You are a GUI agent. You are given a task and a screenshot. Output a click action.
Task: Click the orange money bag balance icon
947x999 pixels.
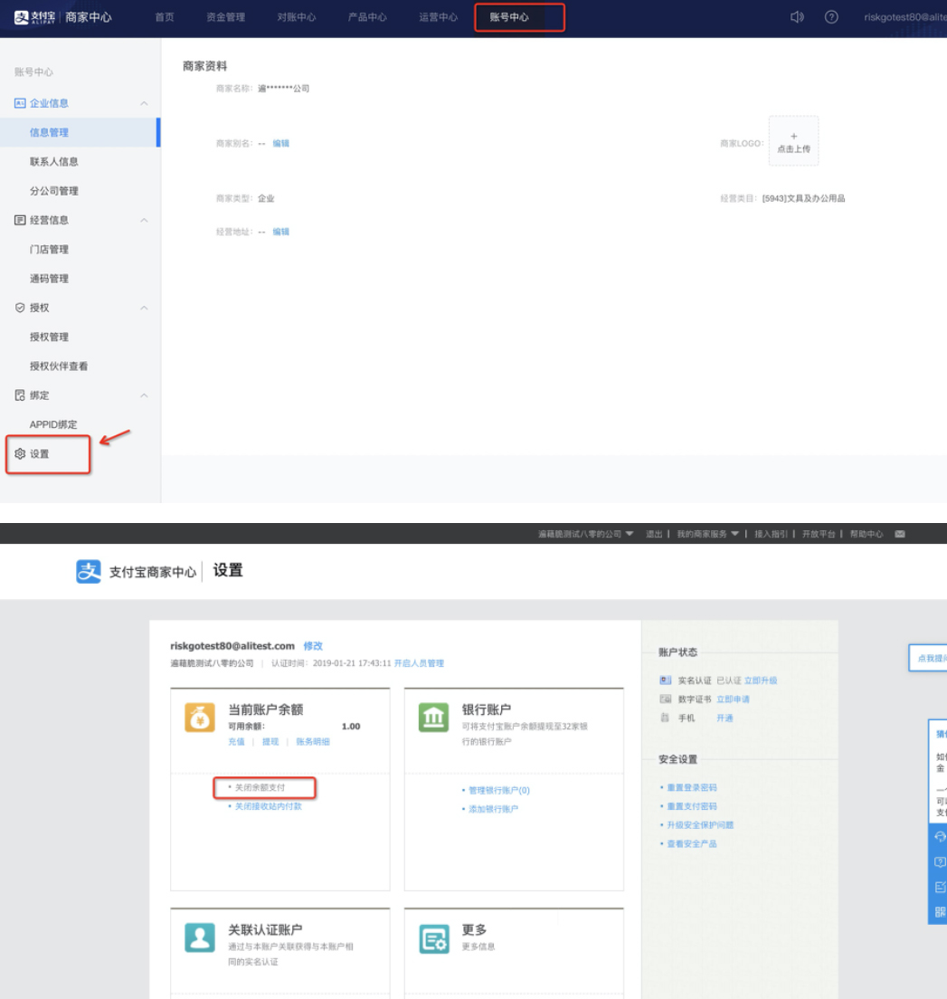(200, 717)
